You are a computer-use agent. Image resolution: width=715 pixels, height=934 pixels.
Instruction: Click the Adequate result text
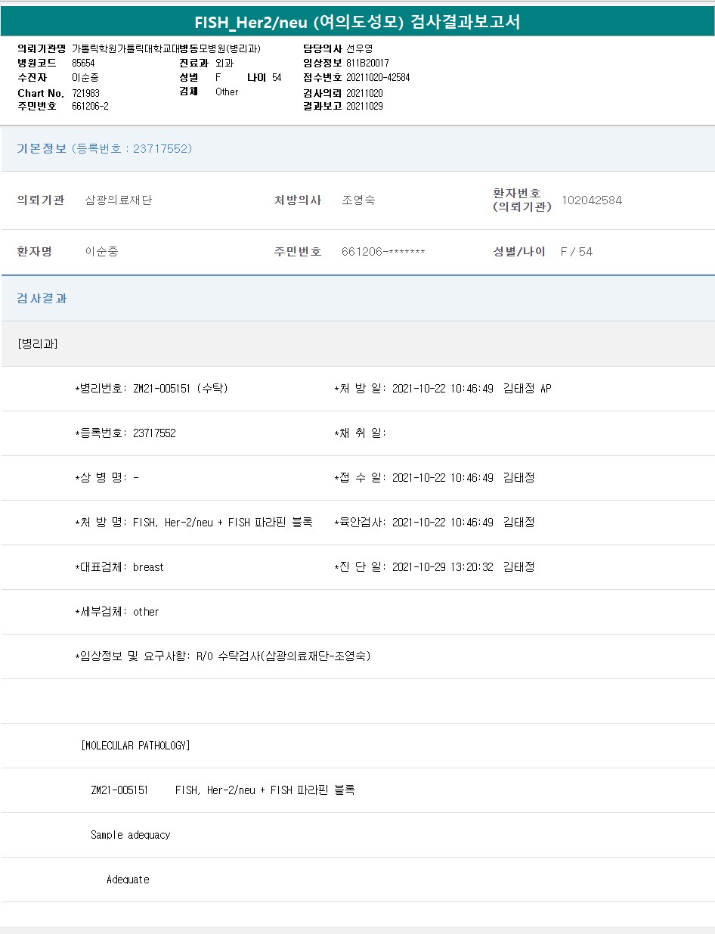click(128, 880)
